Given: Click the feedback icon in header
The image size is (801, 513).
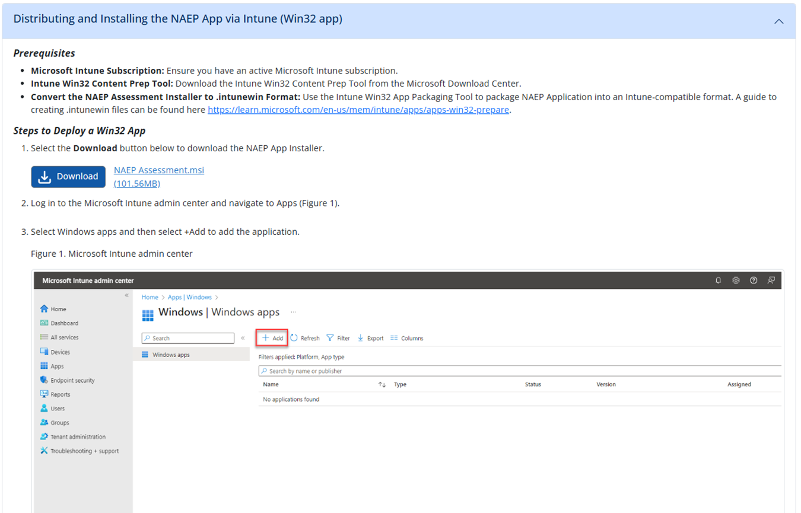Looking at the screenshot, I should point(771,281).
